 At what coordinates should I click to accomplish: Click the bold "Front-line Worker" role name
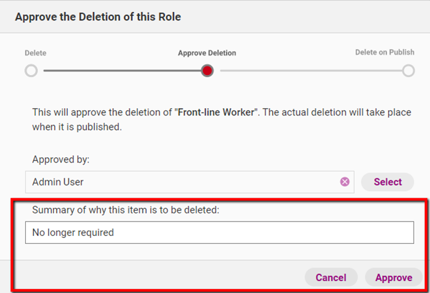[217, 113]
